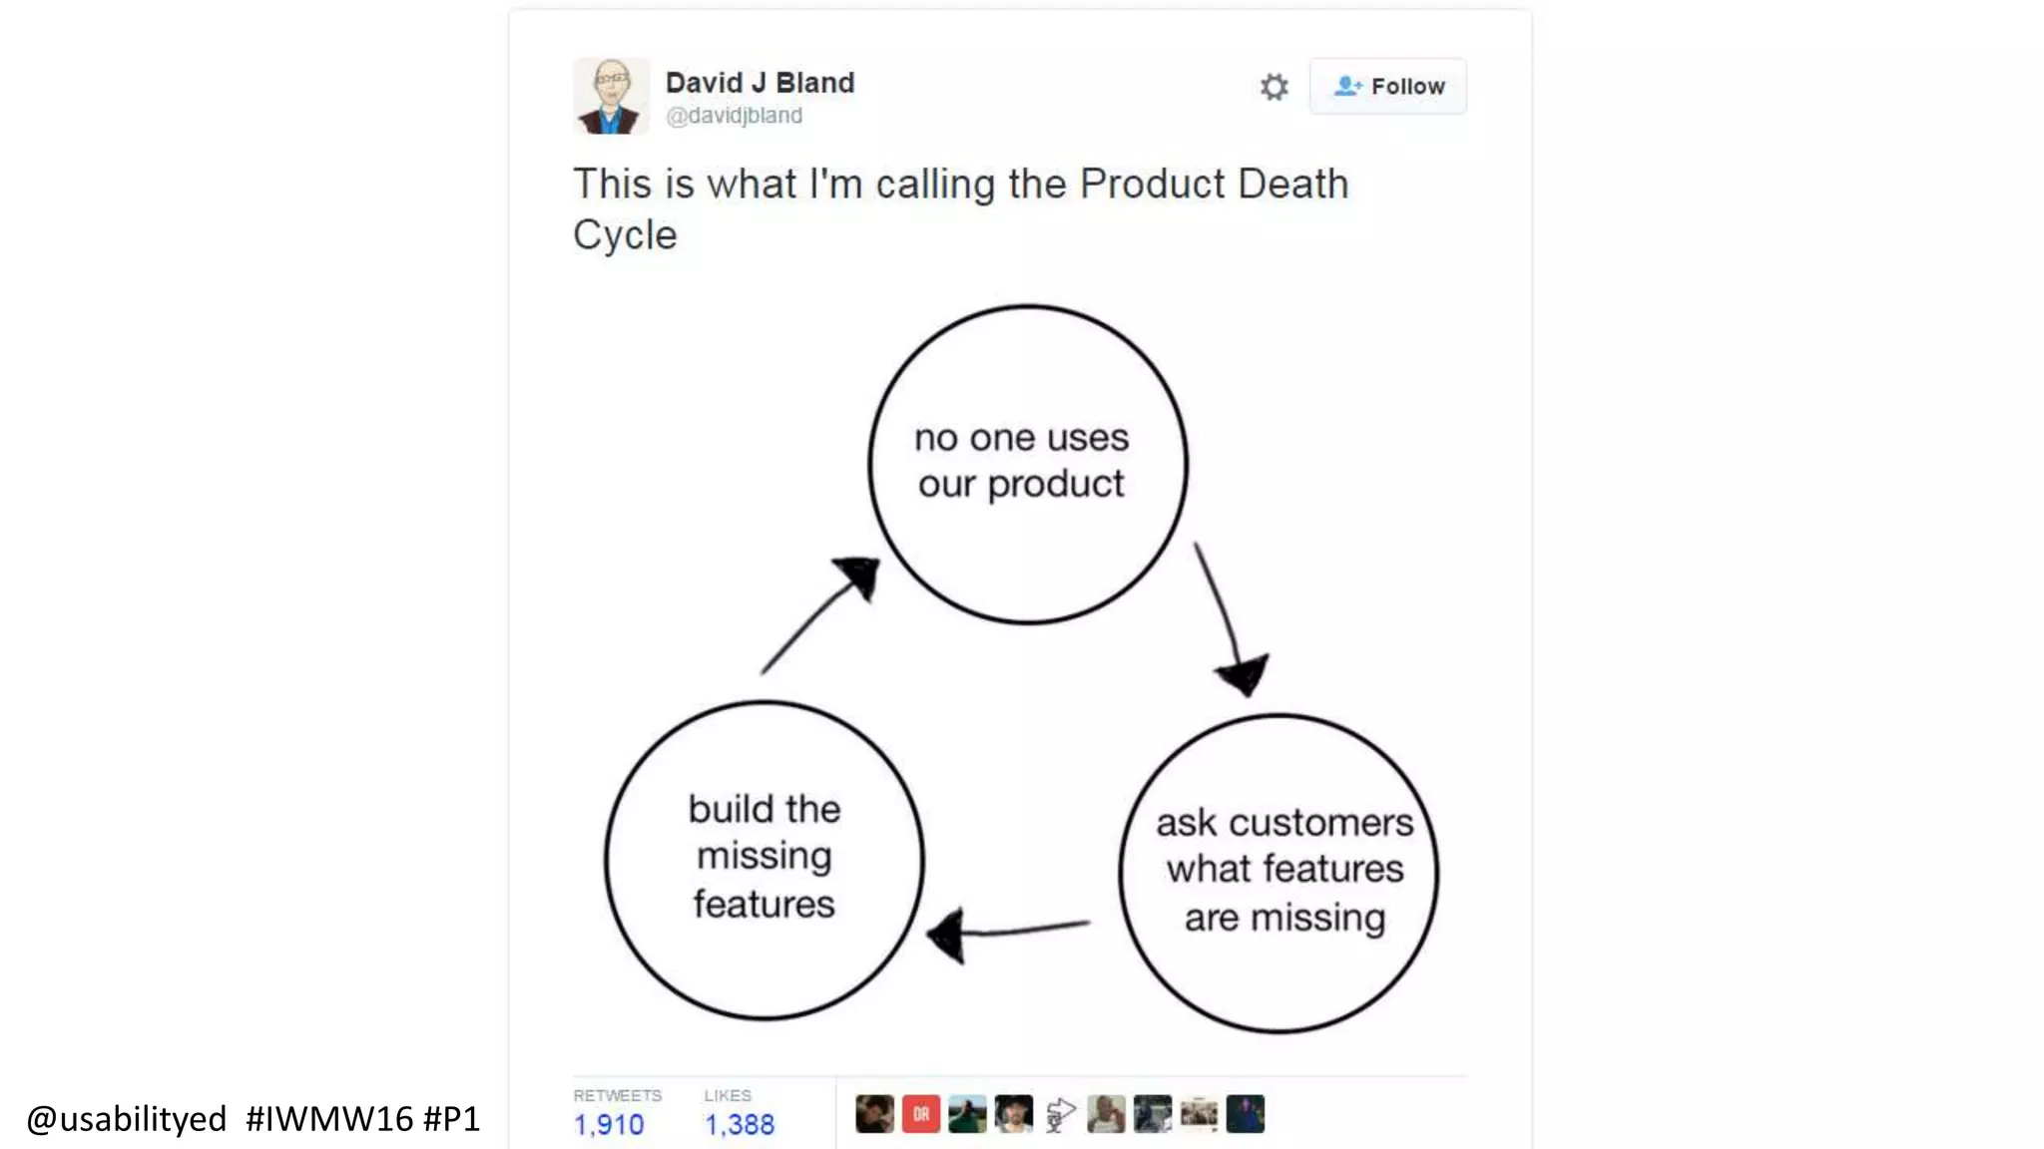Click the 'build the missing features' circle
2044x1149 pixels.
[x=765, y=860]
